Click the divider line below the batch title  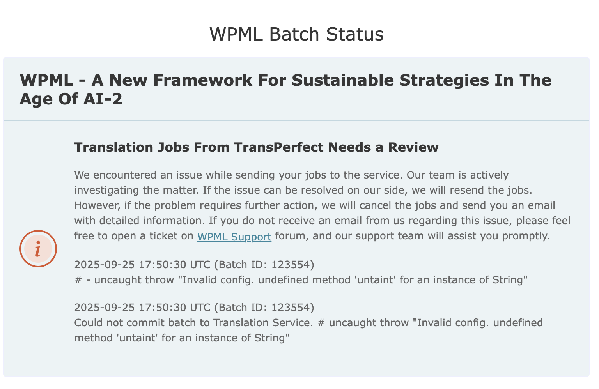click(x=296, y=120)
